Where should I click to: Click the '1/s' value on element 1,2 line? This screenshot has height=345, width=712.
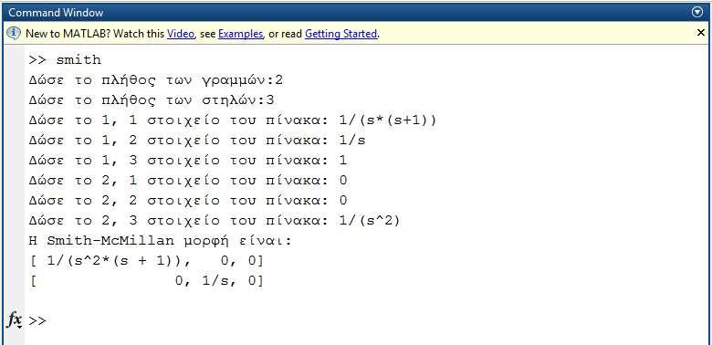[x=351, y=141]
